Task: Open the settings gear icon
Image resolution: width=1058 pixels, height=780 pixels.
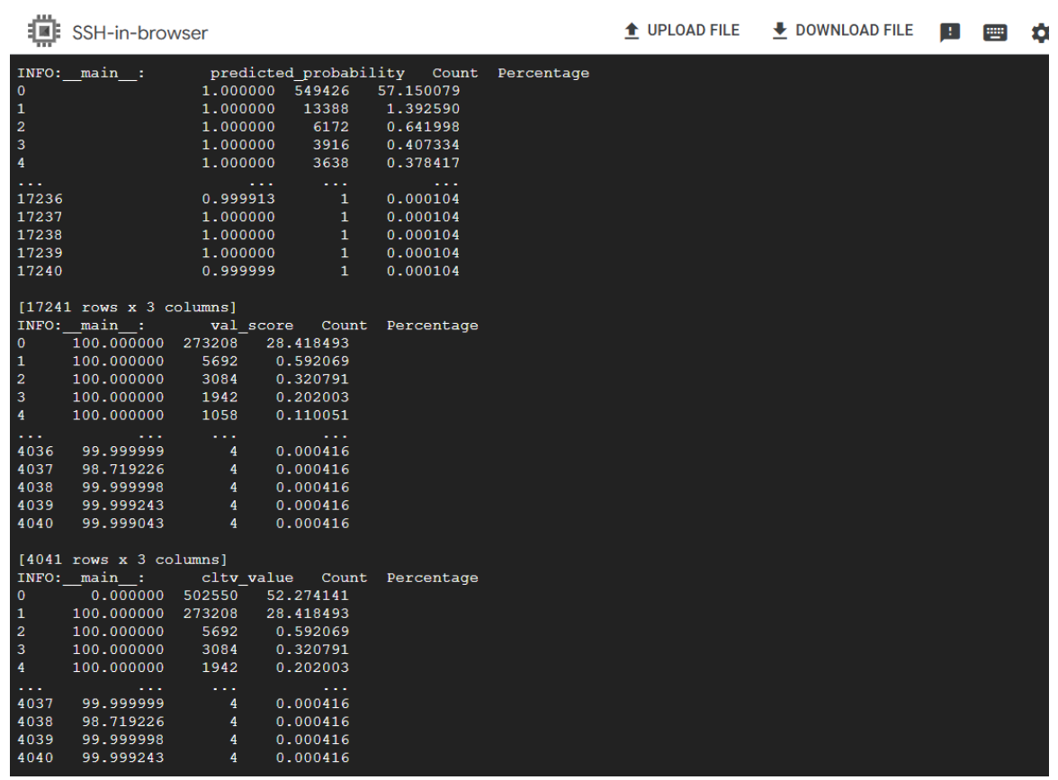Action: tap(1040, 32)
